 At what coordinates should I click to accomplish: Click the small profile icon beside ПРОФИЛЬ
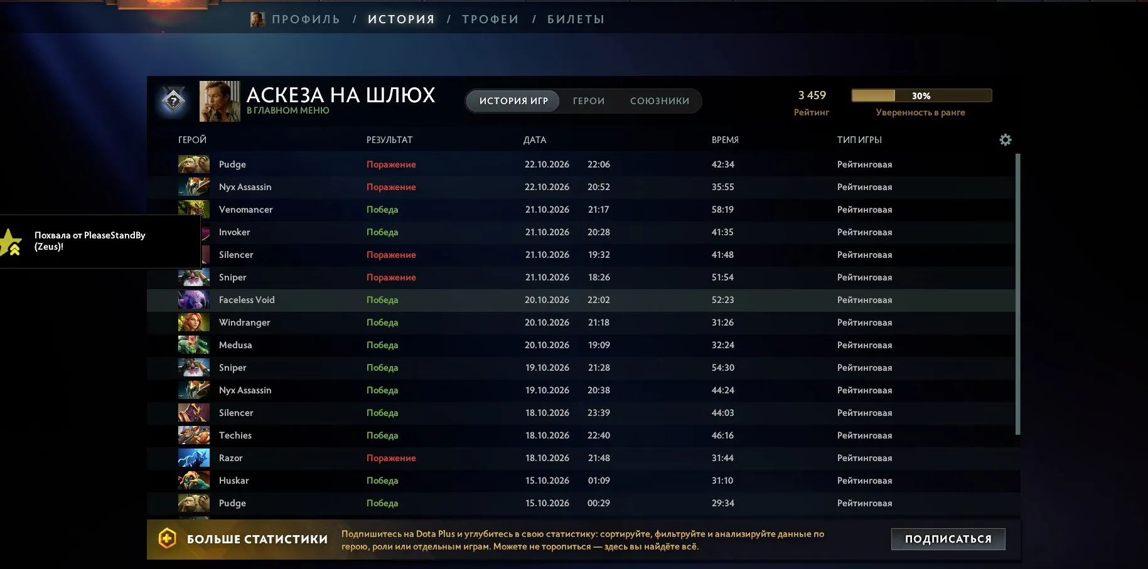tap(257, 19)
